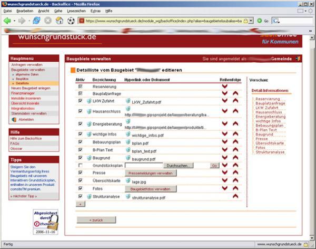The image size is (316, 249).
Task: Open Hilfe zum Backoffice link
Action: pyautogui.click(x=26, y=139)
